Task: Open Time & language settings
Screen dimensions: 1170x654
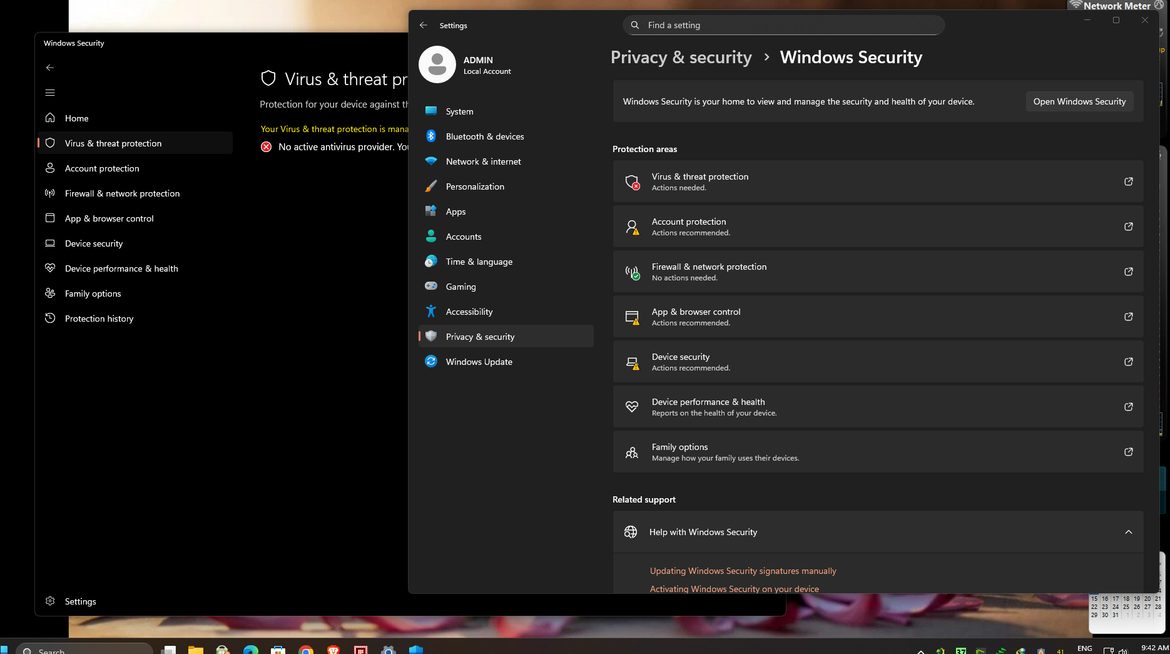Action: [506, 262]
